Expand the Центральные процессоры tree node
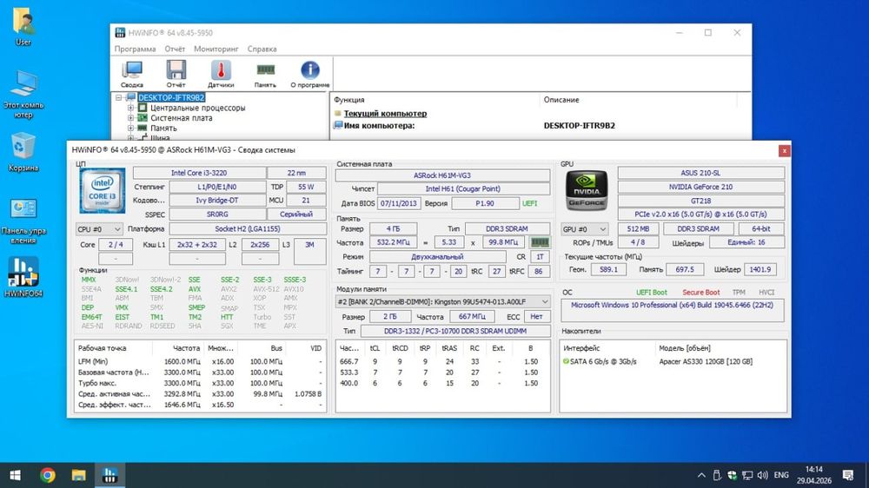The height and width of the screenshot is (488, 869). (130, 108)
